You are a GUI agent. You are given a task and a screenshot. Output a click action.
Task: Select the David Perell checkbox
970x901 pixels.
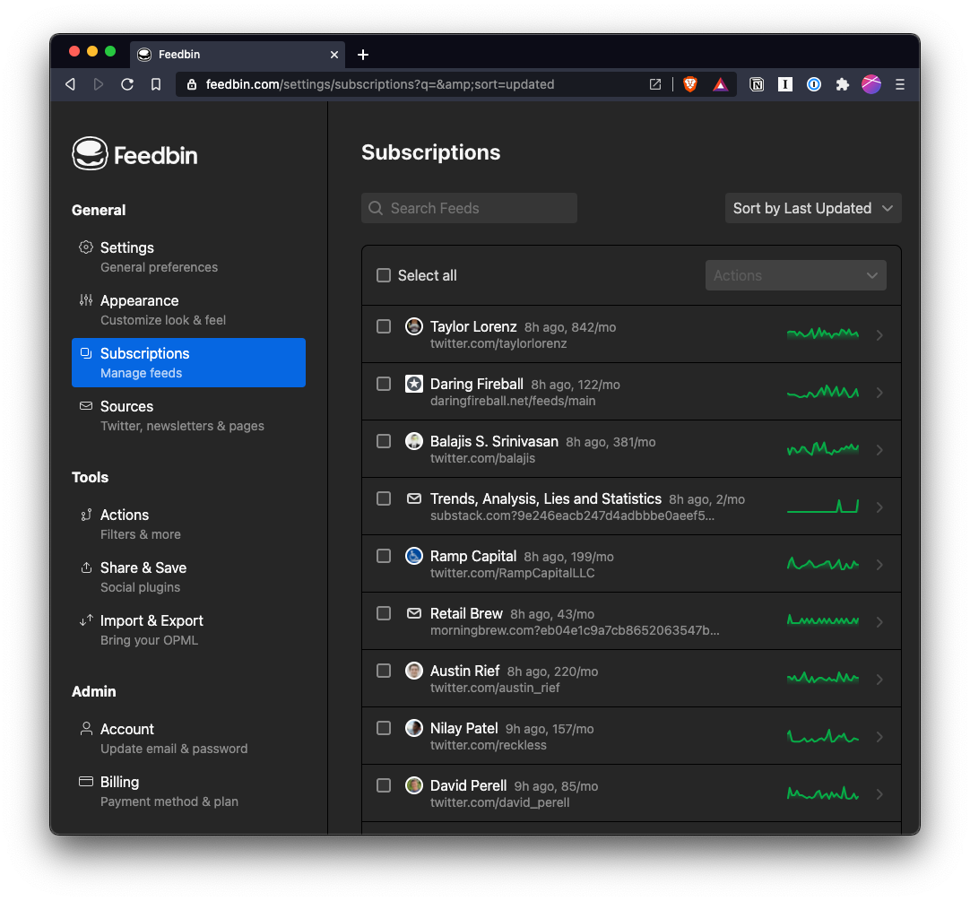[384, 785]
